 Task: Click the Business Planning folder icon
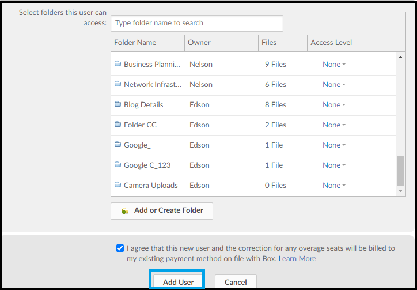117,64
